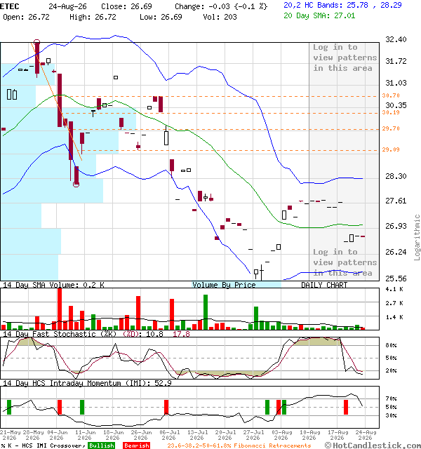421x449 pixels.
Task: Click the Fibonacci Retracements legend text
Action: point(239,445)
